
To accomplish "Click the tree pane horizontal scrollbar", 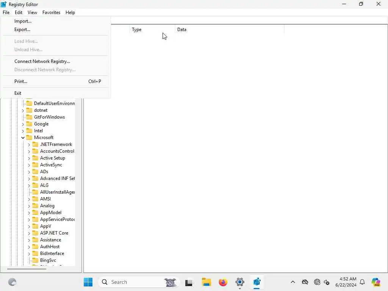I will tap(27, 269).
